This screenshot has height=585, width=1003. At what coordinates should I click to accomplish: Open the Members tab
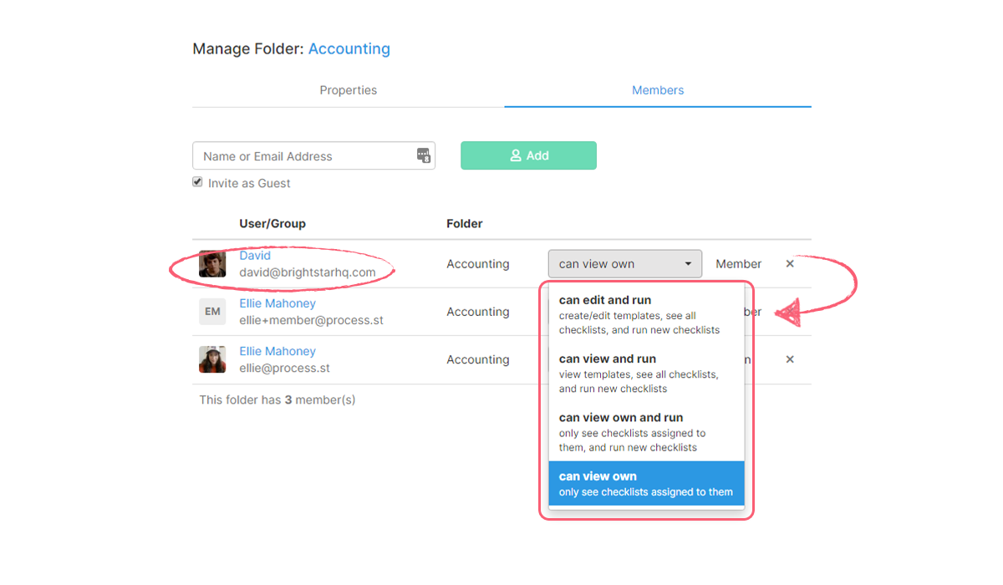[658, 90]
